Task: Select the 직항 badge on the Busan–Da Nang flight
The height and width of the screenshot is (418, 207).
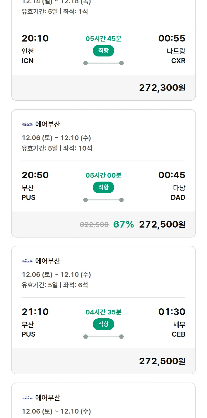Action: 104,187
